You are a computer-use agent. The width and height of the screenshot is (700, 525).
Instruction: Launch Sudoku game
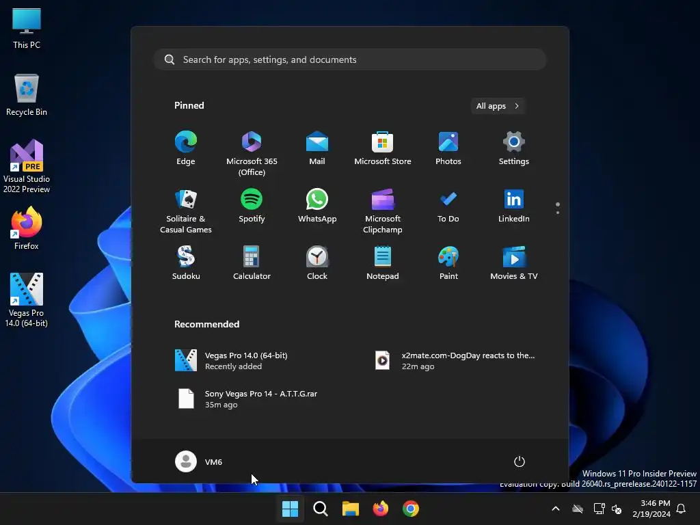[186, 263]
